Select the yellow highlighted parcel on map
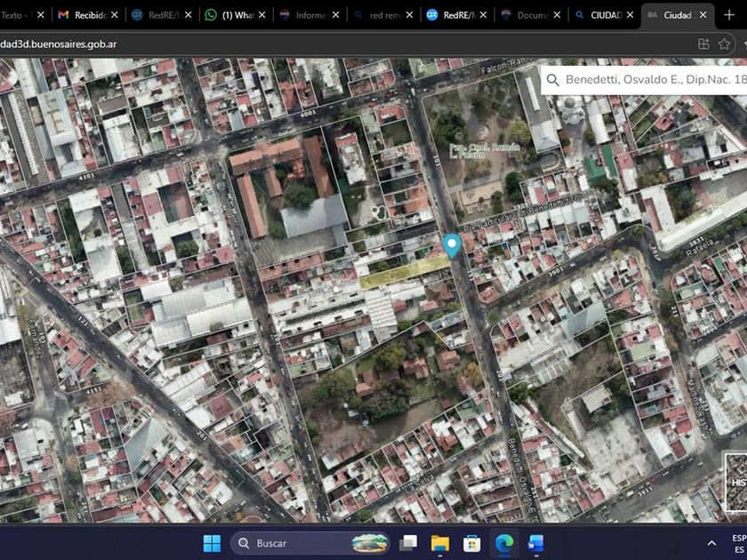747x560 pixels. [x=405, y=274]
